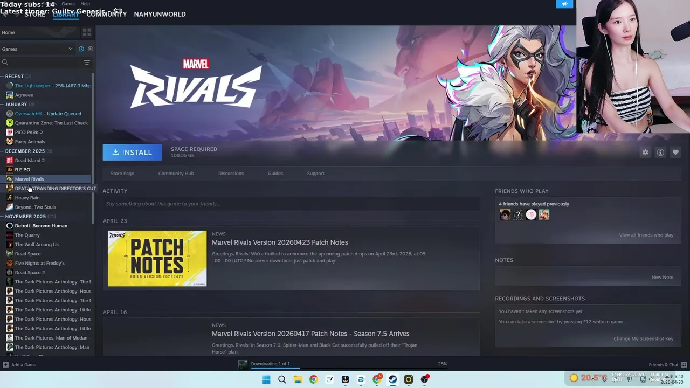
Task: Switch library to grid collections view
Action: pos(87,32)
